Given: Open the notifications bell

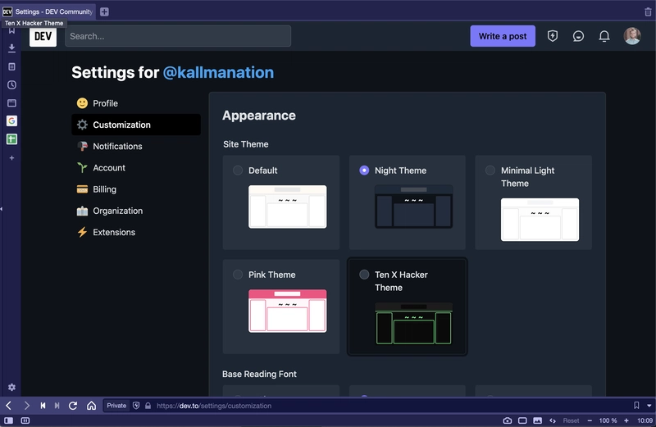Looking at the screenshot, I should point(604,36).
